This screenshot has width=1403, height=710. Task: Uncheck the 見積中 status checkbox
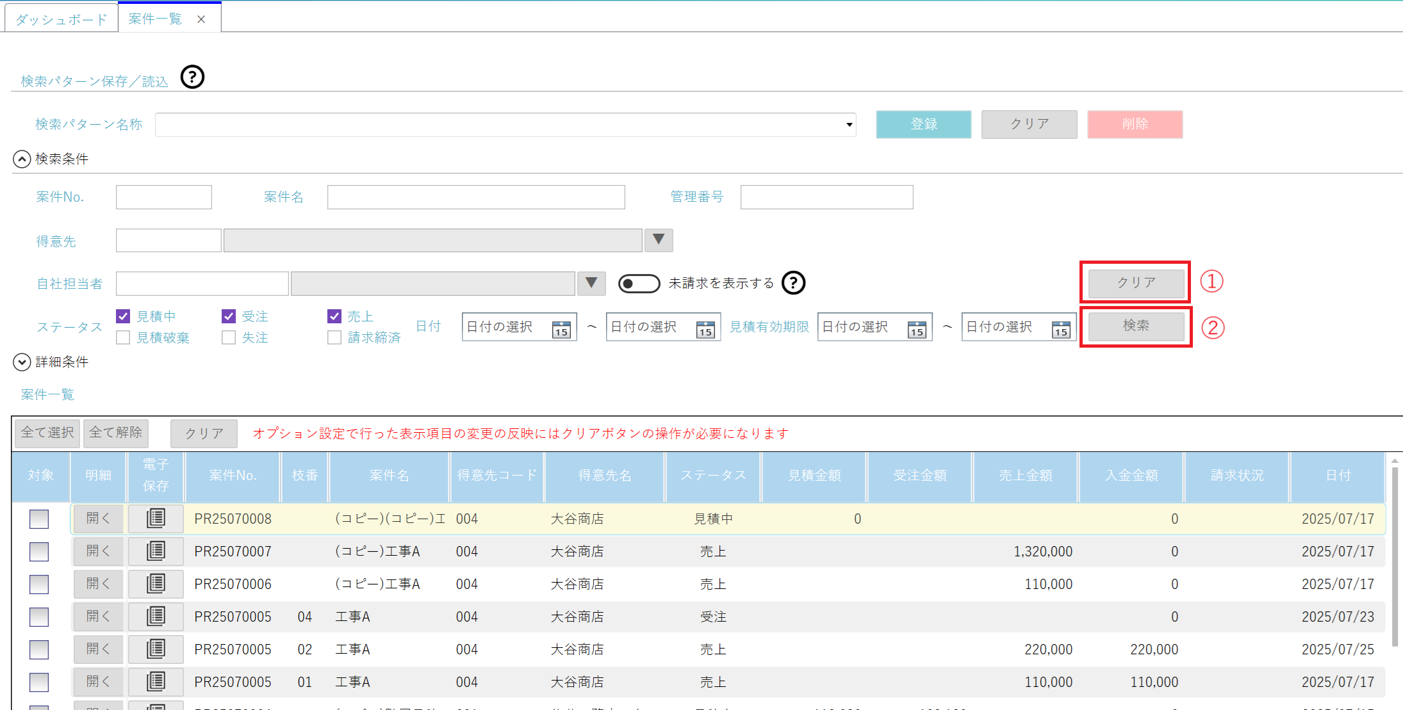(123, 316)
